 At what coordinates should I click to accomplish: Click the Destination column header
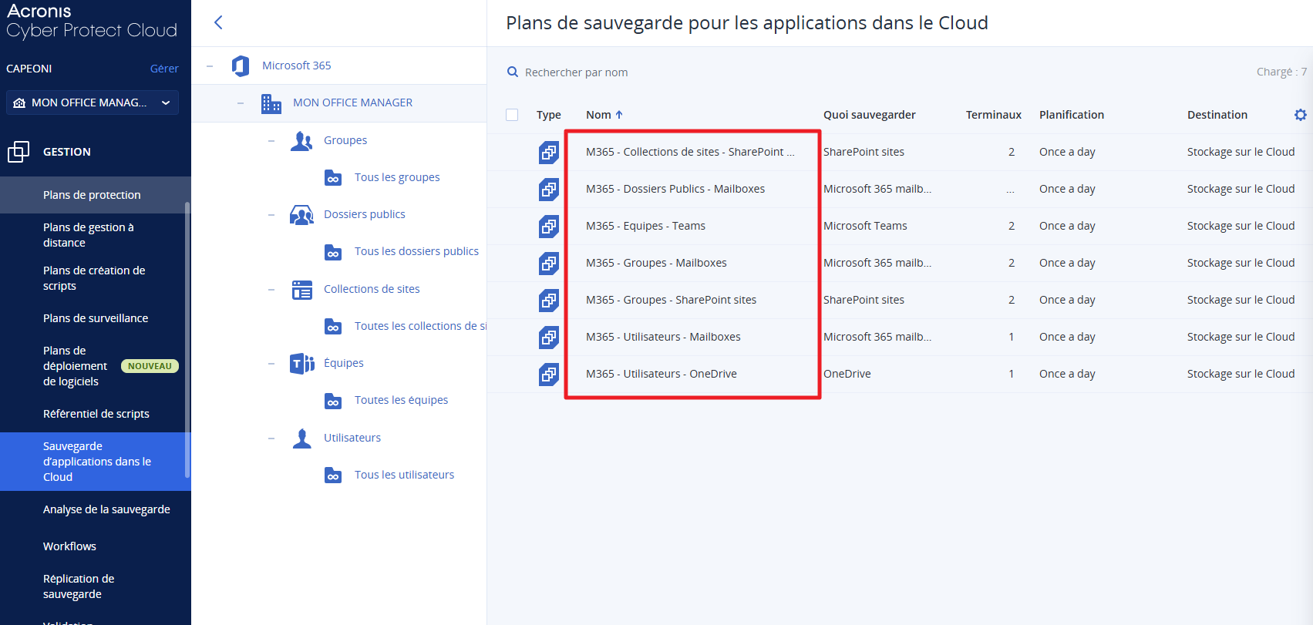coord(1217,115)
